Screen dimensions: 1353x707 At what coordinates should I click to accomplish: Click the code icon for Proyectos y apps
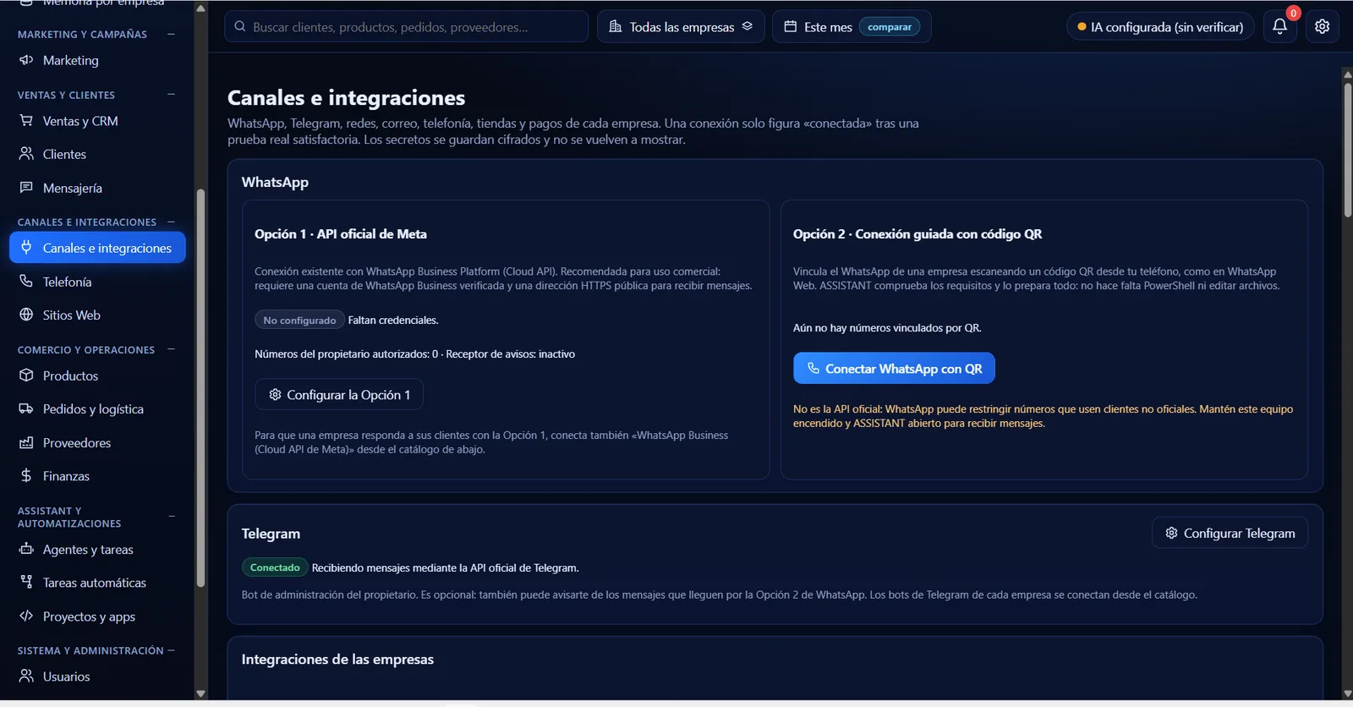tap(26, 616)
